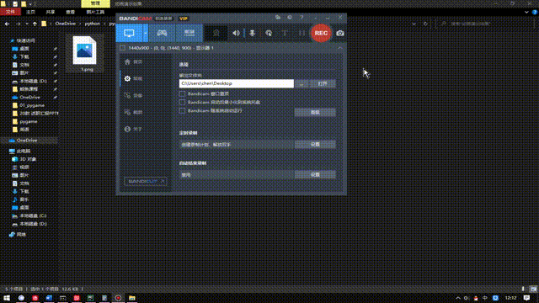This screenshot has width=539, height=303.
Task: Click python in the address breadcrumb
Action: click(x=93, y=24)
